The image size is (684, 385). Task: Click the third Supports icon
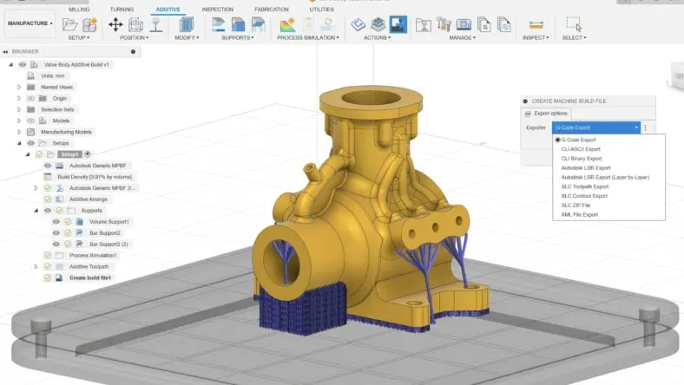[259, 24]
